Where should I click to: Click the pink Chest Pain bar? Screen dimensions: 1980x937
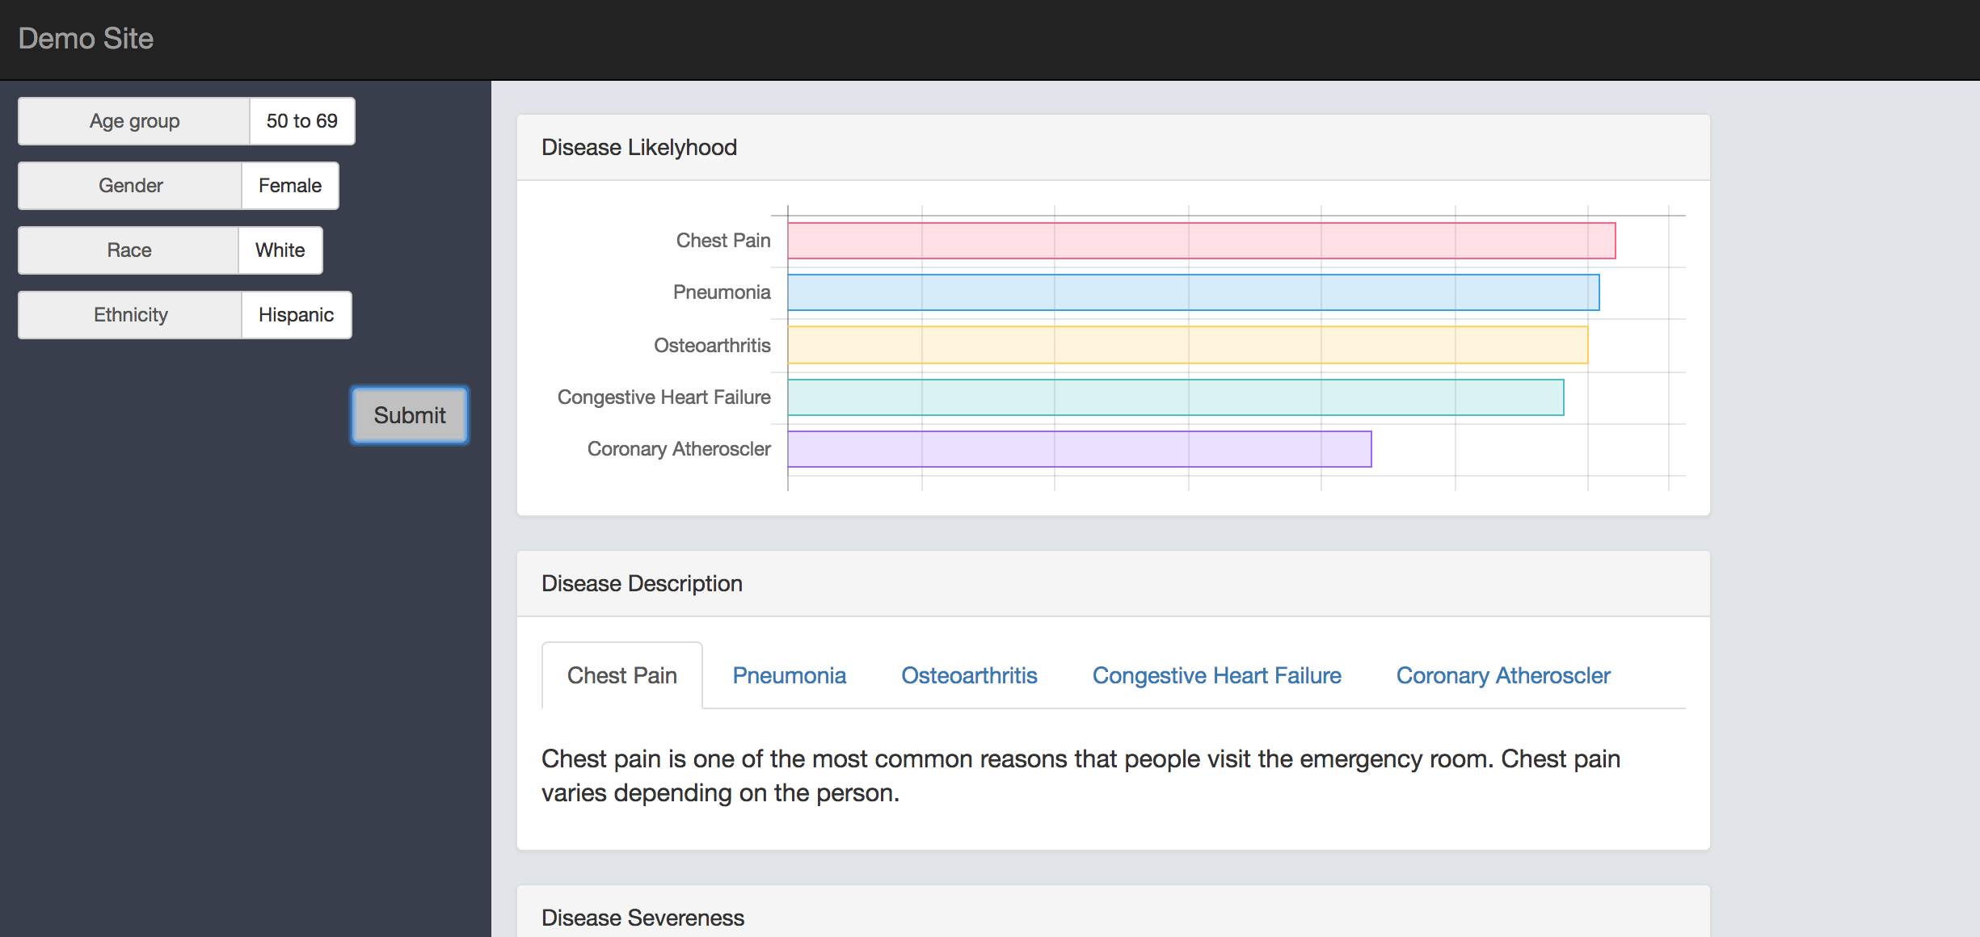coord(1201,241)
